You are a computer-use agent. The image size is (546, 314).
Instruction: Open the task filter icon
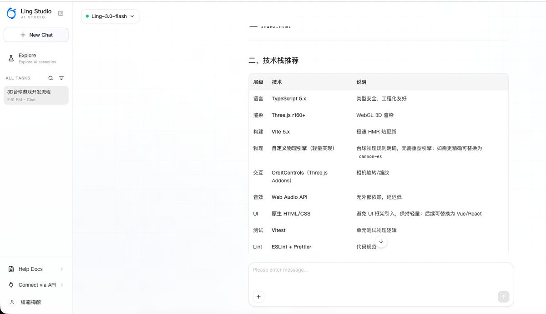click(x=61, y=78)
